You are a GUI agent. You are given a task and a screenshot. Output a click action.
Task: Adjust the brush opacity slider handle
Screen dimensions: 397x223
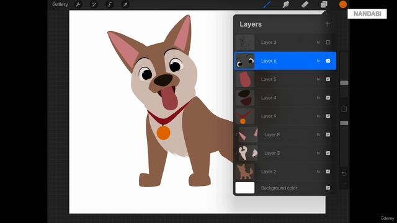click(344, 123)
